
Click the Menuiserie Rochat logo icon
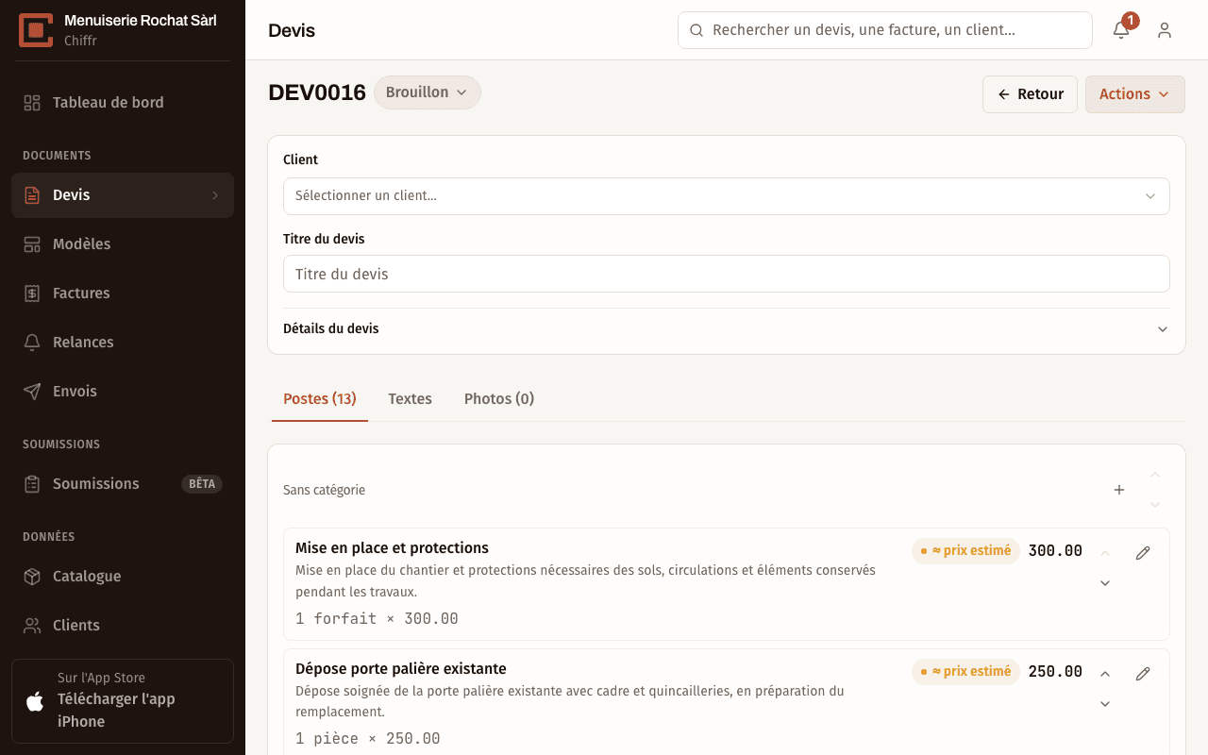point(36,30)
